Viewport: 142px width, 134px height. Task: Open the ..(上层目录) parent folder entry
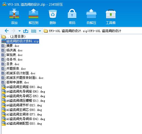click(14, 37)
